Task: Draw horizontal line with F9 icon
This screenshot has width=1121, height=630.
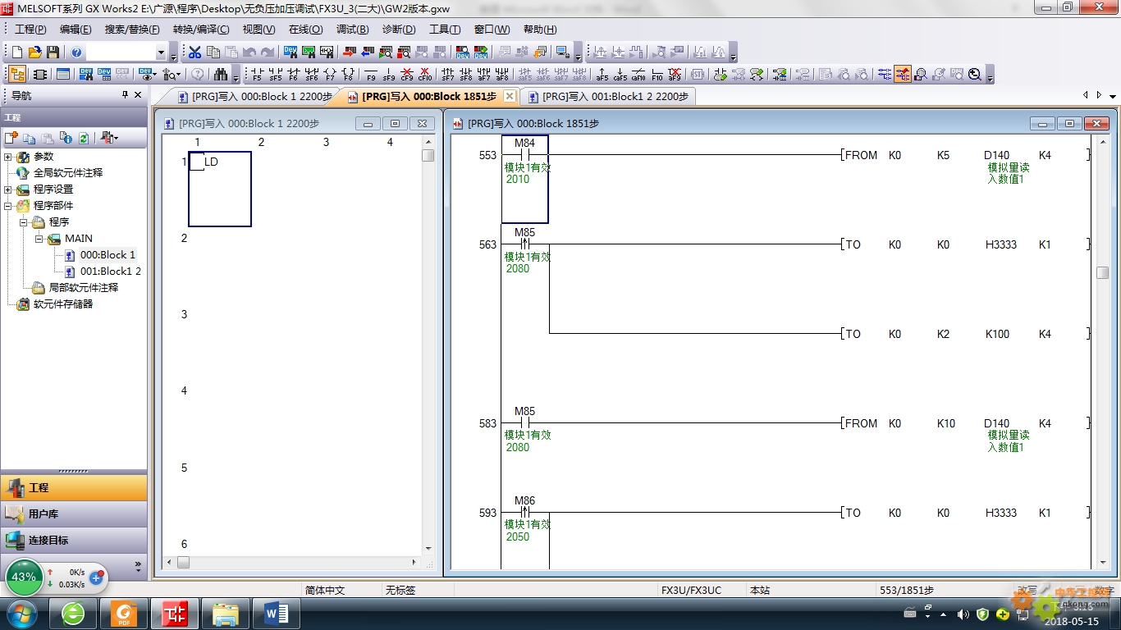Action: tap(371, 75)
